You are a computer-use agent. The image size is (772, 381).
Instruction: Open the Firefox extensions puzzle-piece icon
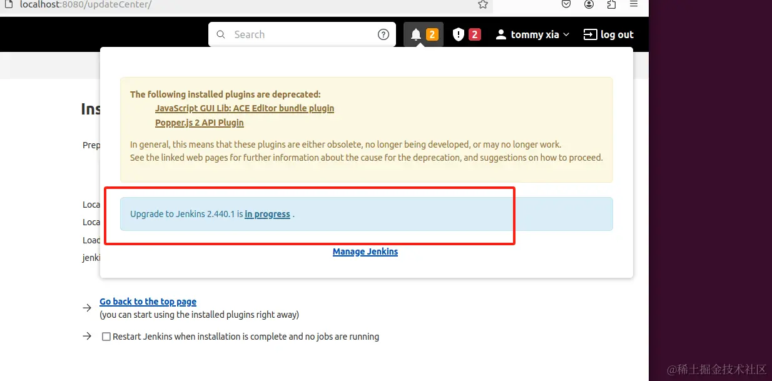pos(611,4)
